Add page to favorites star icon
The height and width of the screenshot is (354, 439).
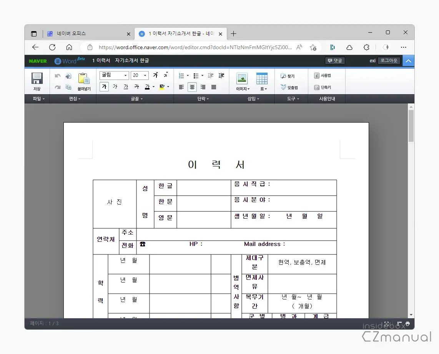point(313,47)
